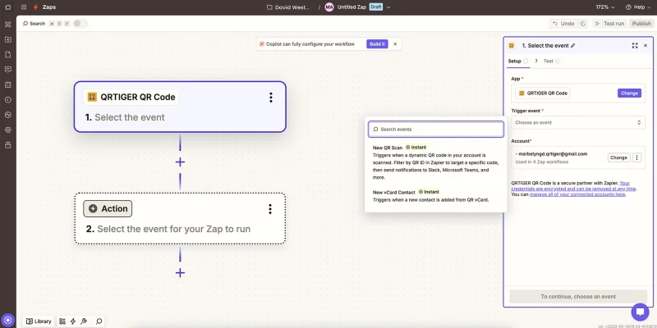
Task: Click Change button beside QRTIGER QR Code app
Action: pyautogui.click(x=629, y=93)
